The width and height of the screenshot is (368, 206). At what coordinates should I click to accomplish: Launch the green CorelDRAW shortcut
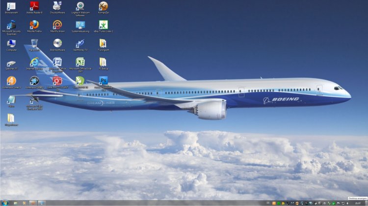coord(80,82)
